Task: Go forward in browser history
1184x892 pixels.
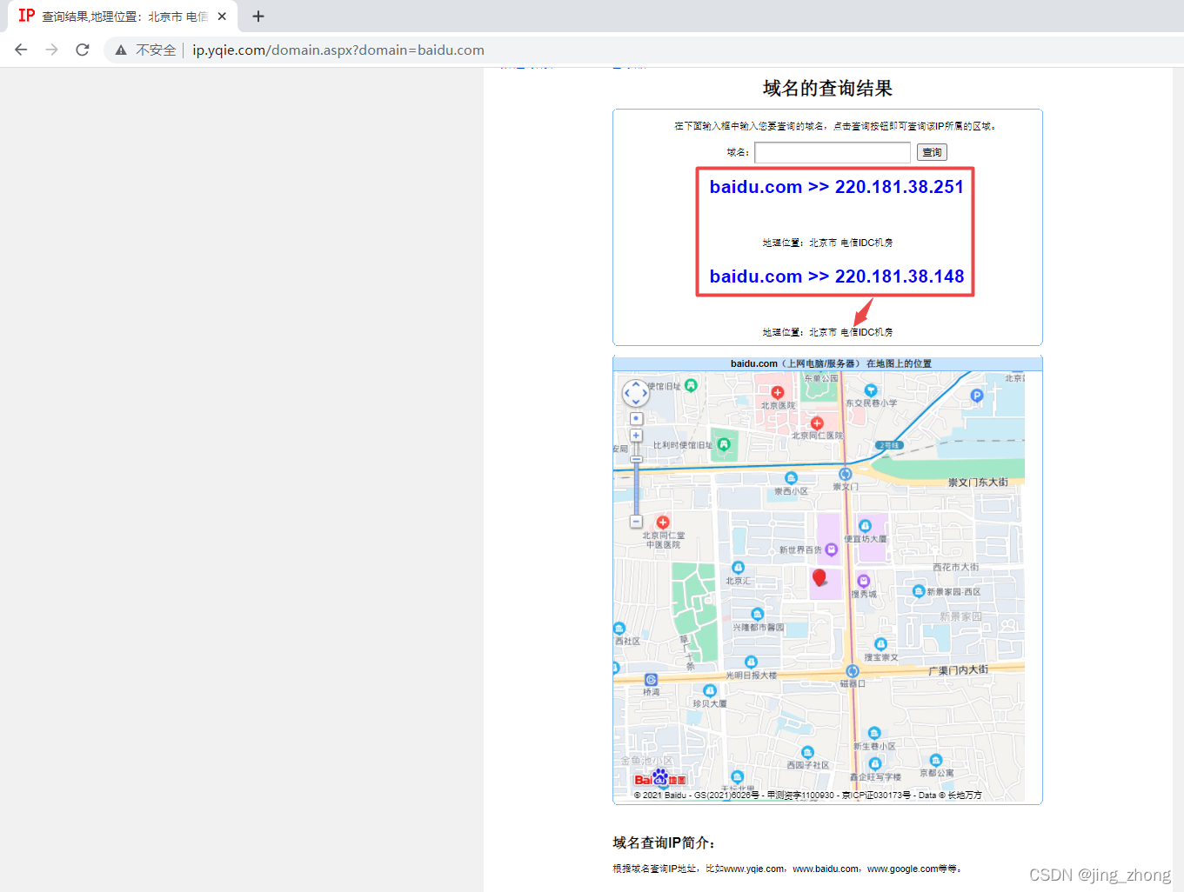Action: [x=51, y=50]
